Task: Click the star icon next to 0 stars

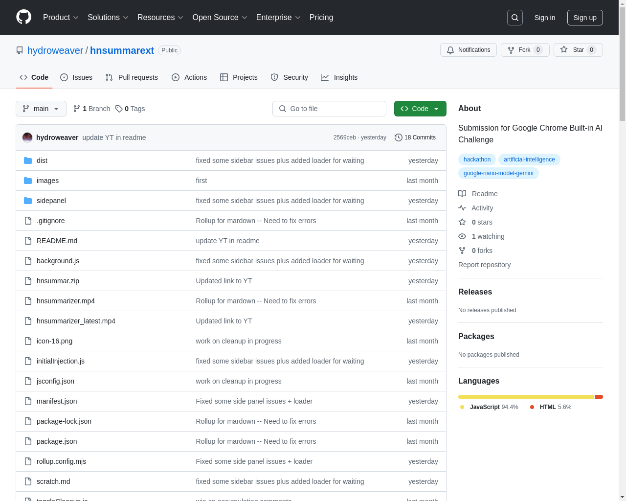Action: 462,222
